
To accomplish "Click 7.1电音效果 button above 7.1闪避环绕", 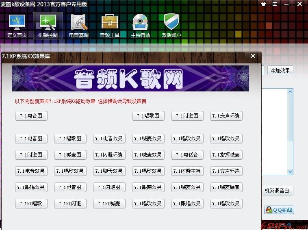I will click(109, 139).
